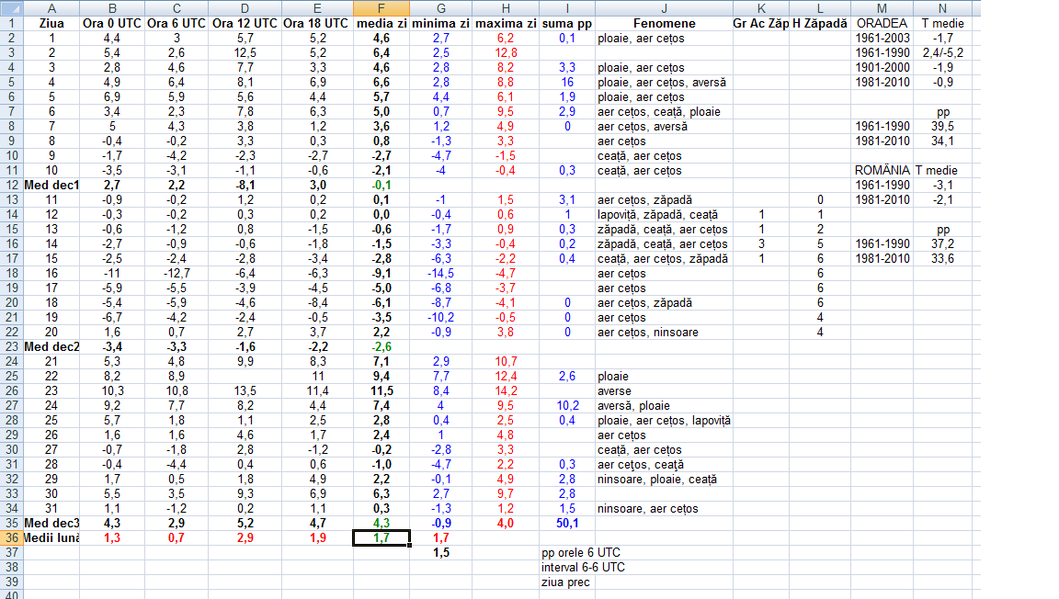Click the '2,4/-5,2' cell

click(x=942, y=52)
